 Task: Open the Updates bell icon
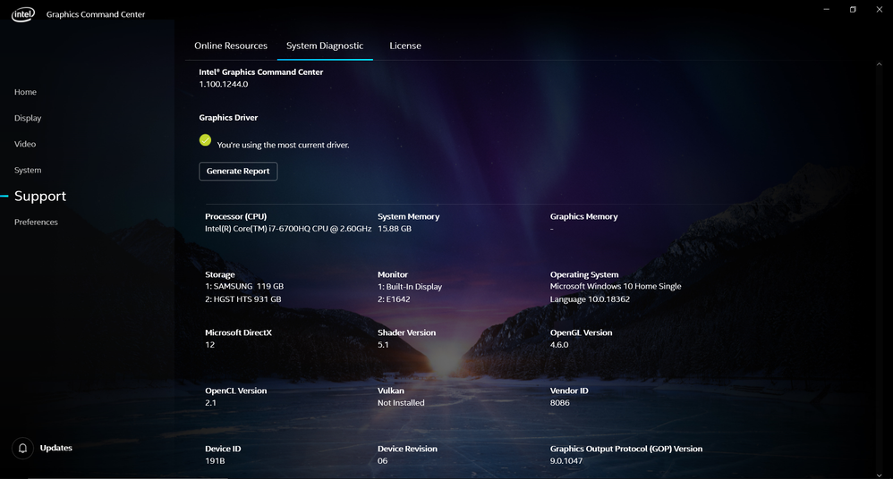[22, 449]
